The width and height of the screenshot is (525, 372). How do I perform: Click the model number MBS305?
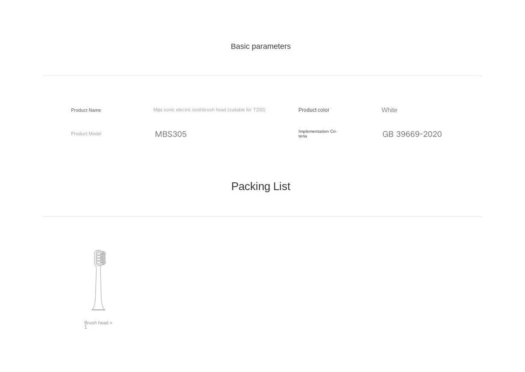point(171,134)
